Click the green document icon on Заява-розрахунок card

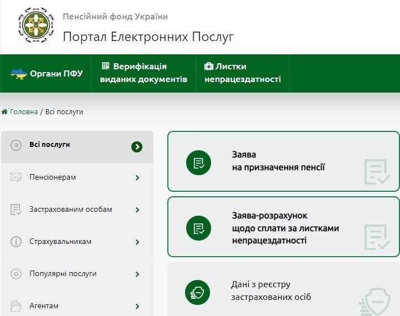tap(198, 228)
